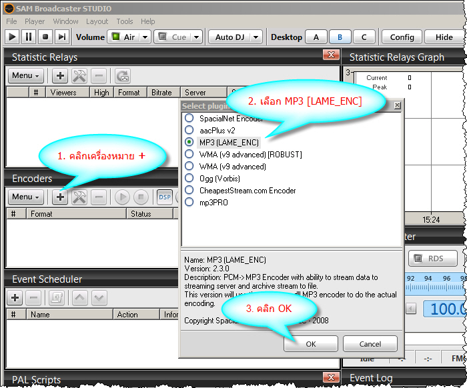The image size is (467, 388).
Task: Toggle the Cue volume button
Action: pyautogui.click(x=172, y=37)
